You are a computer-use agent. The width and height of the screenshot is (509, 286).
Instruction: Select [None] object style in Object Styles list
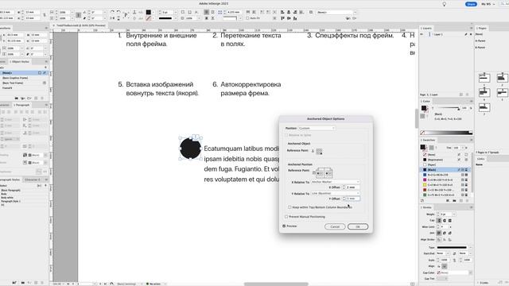click(23, 73)
